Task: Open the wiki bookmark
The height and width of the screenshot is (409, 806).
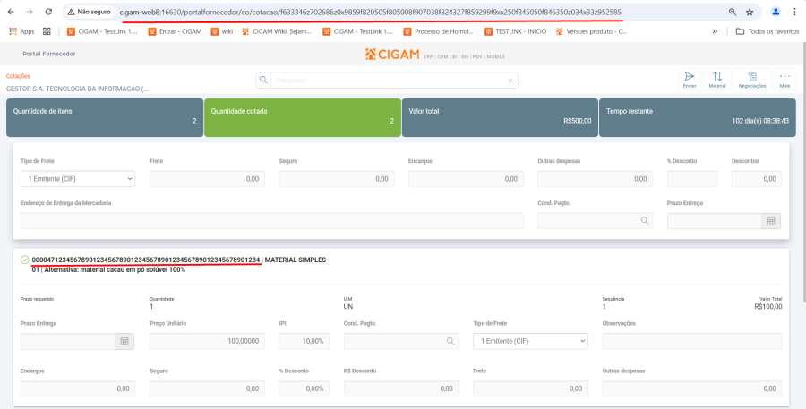Action: [221, 31]
